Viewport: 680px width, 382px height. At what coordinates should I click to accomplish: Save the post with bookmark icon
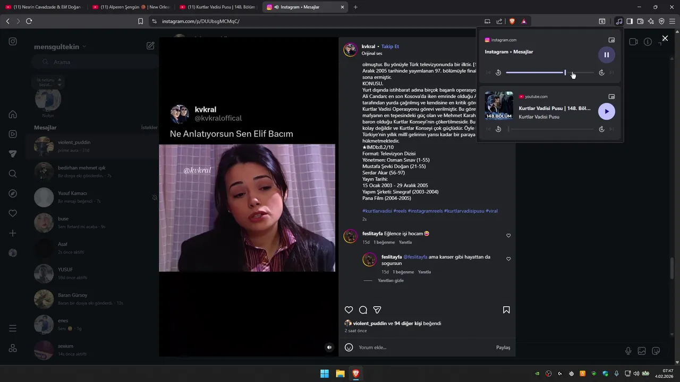coord(506,310)
